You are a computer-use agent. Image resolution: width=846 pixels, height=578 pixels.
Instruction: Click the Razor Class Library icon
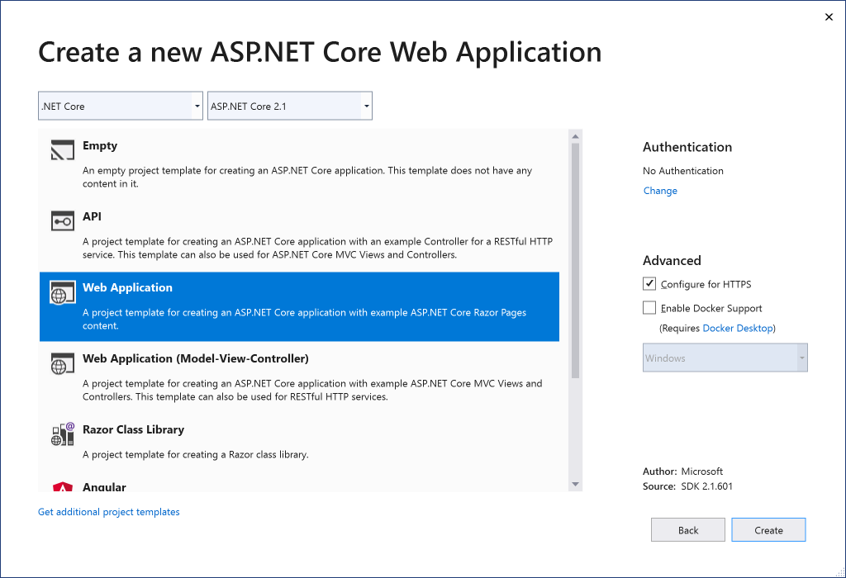click(x=63, y=434)
